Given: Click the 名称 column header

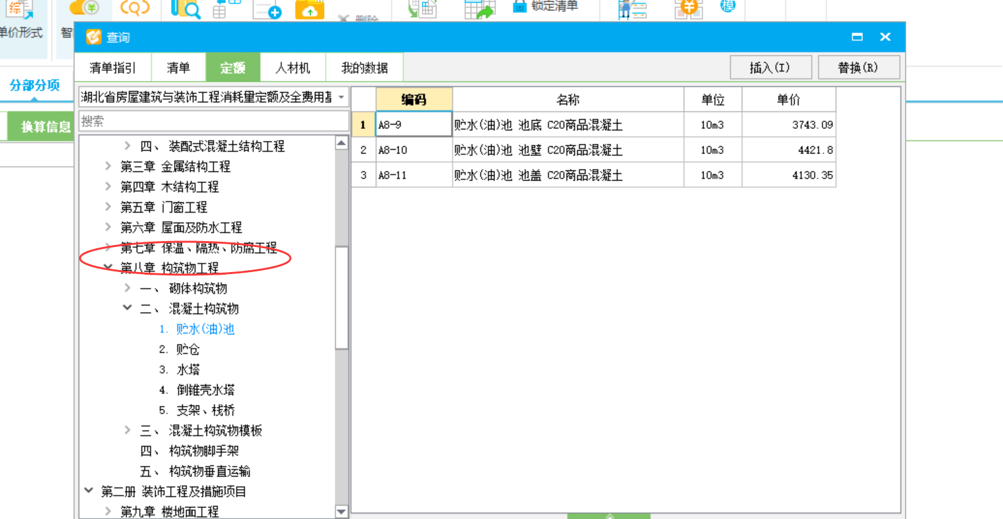Looking at the screenshot, I should (568, 99).
